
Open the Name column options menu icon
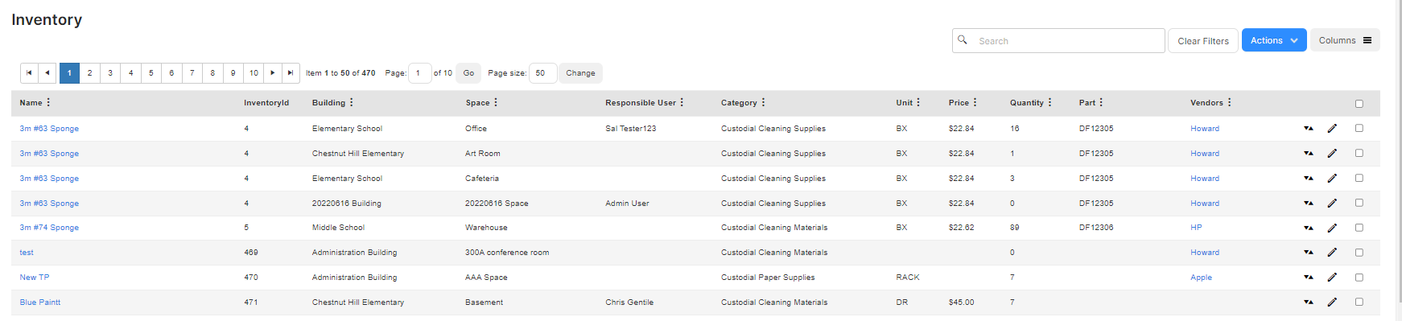48,102
